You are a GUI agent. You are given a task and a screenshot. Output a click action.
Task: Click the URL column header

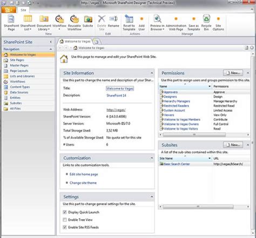point(231,159)
